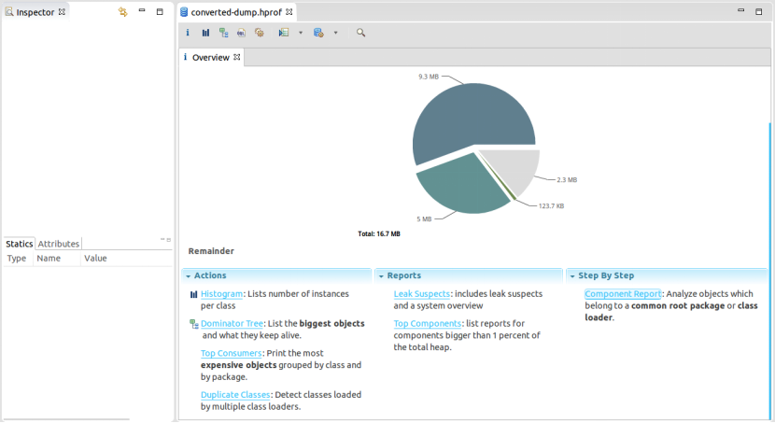Select the converted-dump.hprof editor tab
The image size is (775, 423).
[x=236, y=12]
